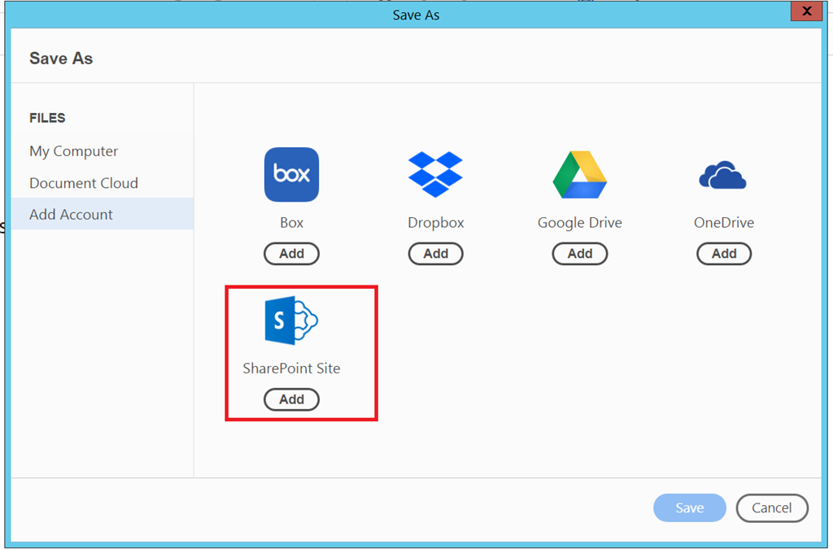Click the Google Drive label text
The image size is (833, 549).
[579, 223]
